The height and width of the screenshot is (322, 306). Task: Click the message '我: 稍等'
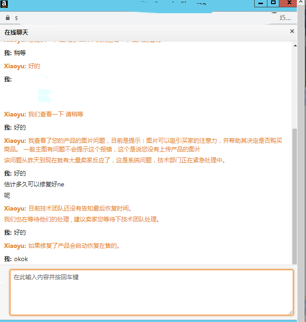pos(15,53)
